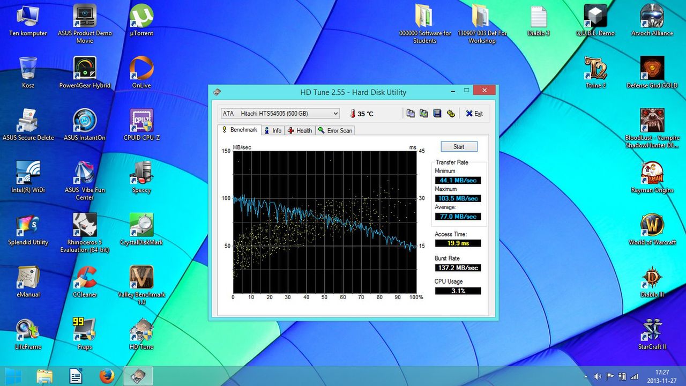Select Arvoch Alliance desktop icon
The width and height of the screenshot is (686, 386).
tap(652, 21)
